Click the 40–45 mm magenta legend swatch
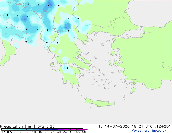 point(74,129)
